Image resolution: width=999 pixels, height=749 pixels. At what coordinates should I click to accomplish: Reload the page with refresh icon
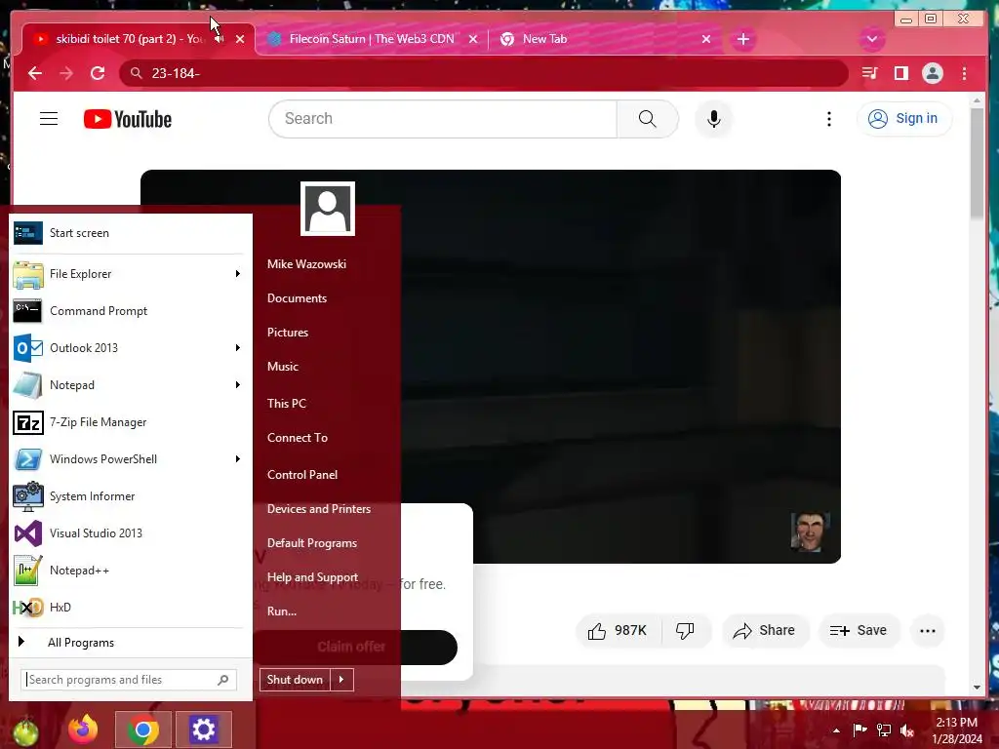(x=98, y=73)
